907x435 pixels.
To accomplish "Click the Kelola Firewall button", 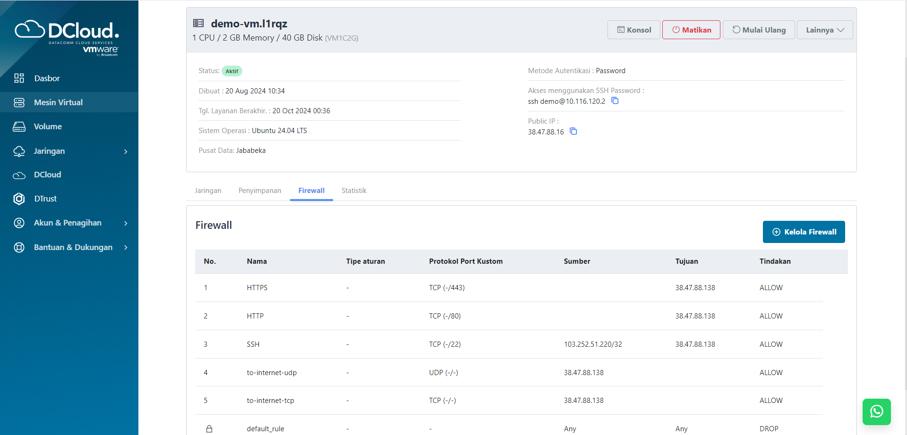I will coord(804,232).
